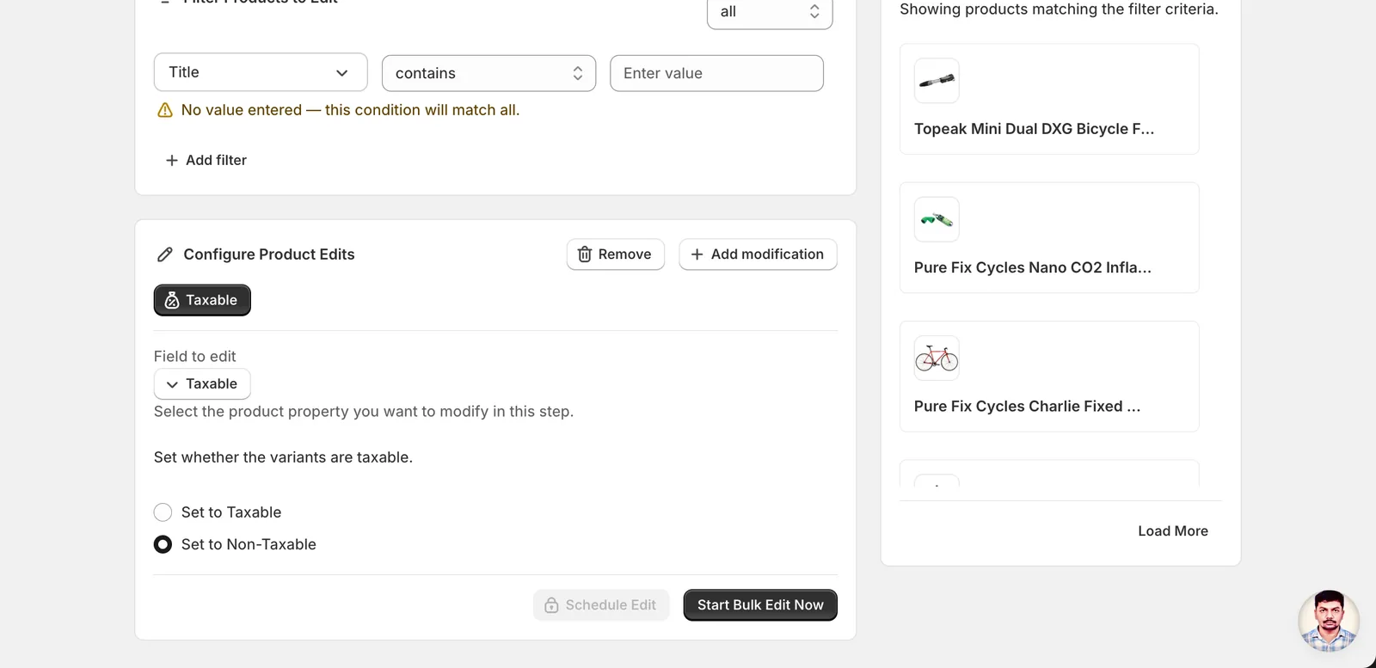Click 'Topeak Mini Dual DXG Bicycle F...' title

[x=1034, y=129]
